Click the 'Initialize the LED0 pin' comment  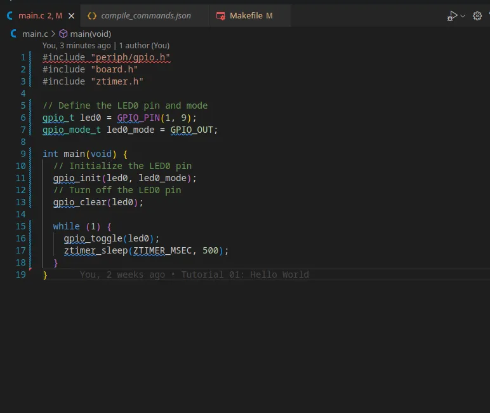coord(122,166)
